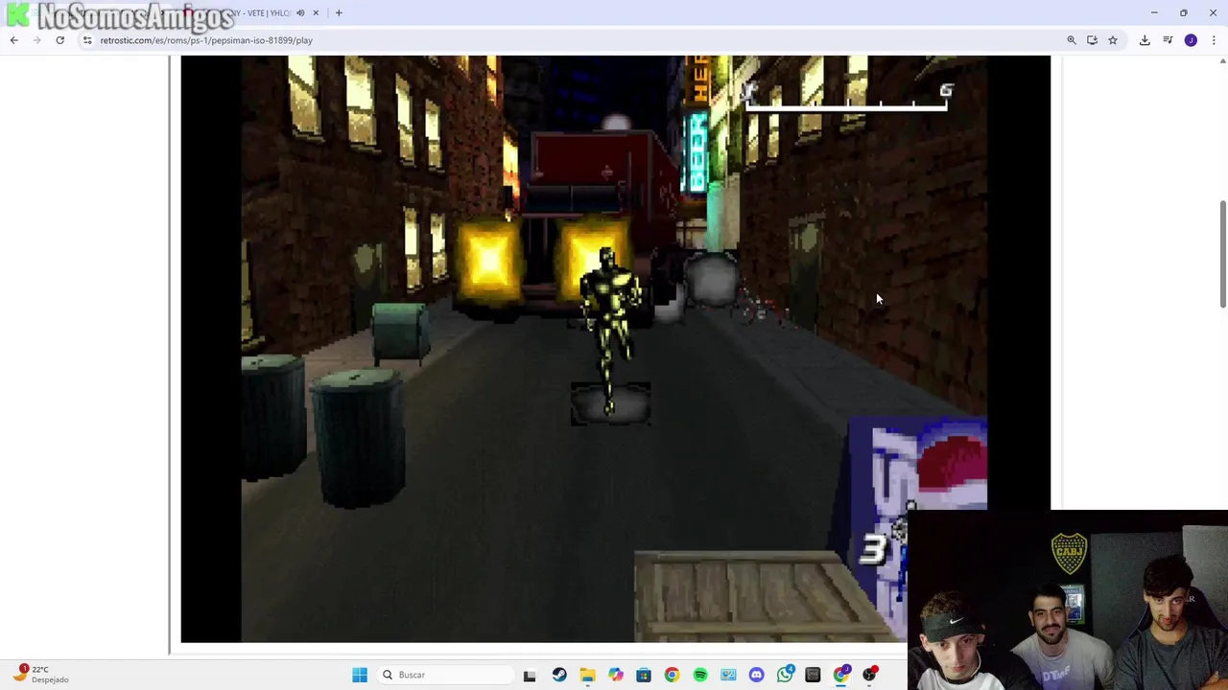Click the page vertical scrollbar thumb
Image resolution: width=1228 pixels, height=690 pixels.
tap(1222, 254)
